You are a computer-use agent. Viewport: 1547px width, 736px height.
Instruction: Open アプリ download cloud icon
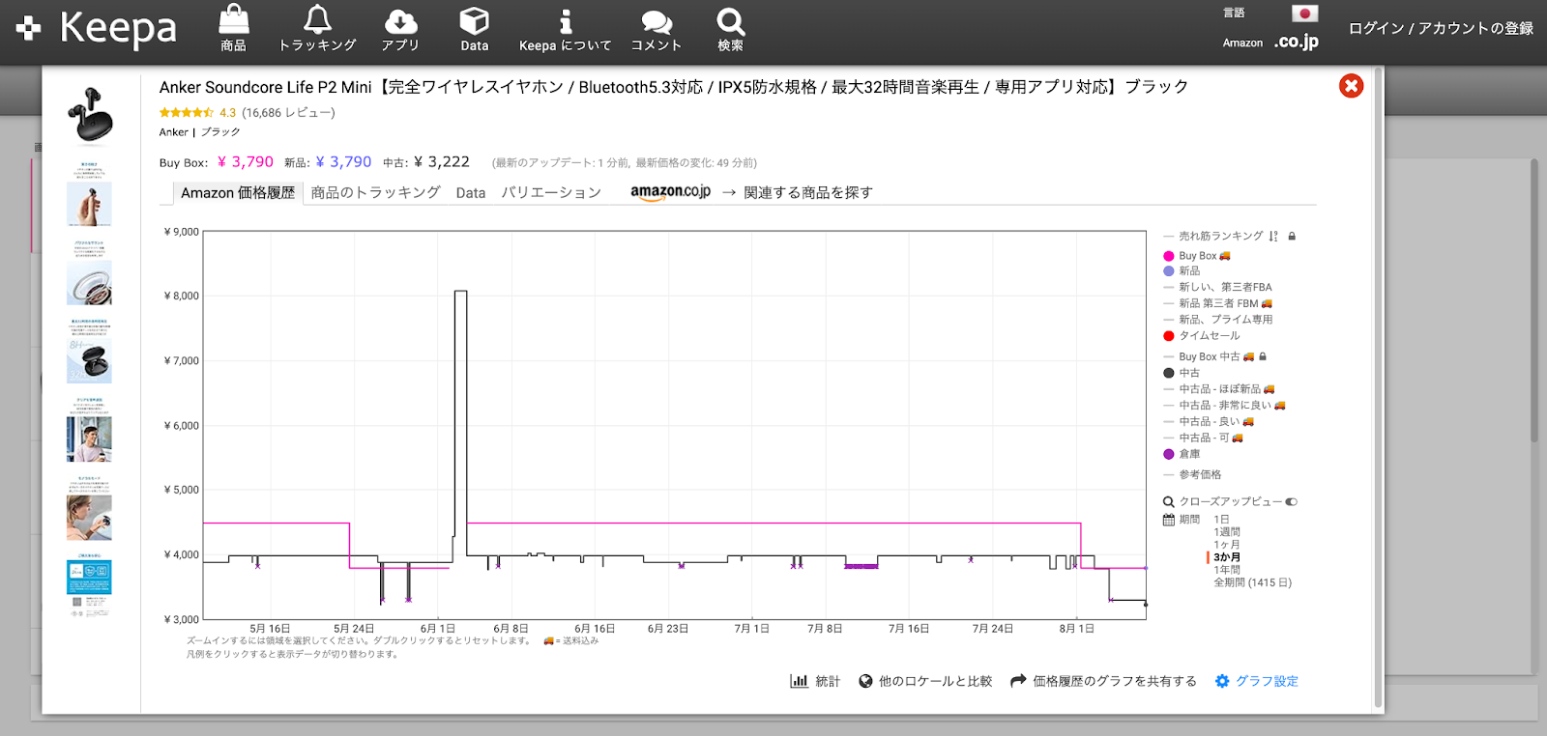pos(400,28)
